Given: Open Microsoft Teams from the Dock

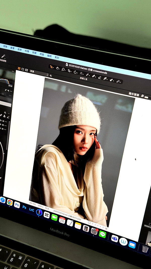Looking at the screenshot, I should click(x=115, y=238).
